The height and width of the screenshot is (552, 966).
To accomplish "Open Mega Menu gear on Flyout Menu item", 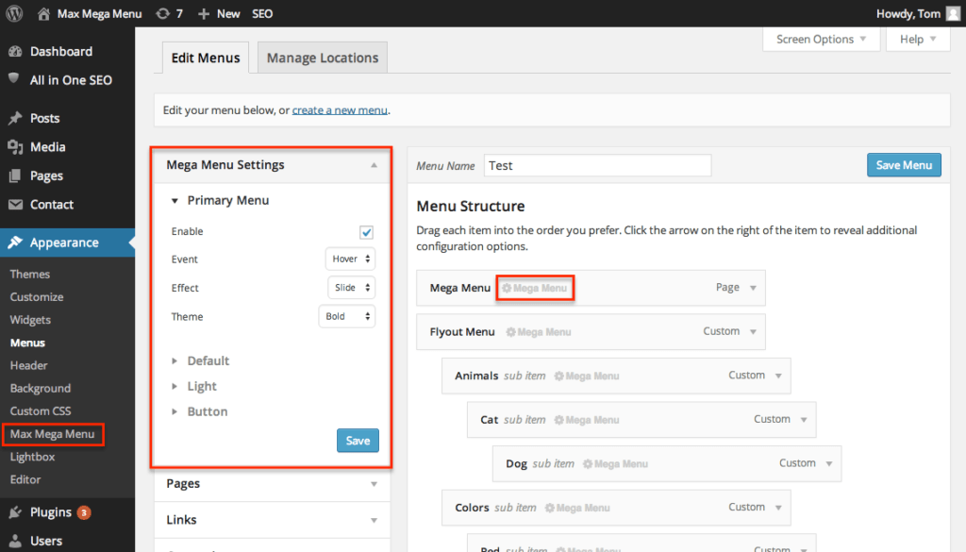I will point(539,332).
